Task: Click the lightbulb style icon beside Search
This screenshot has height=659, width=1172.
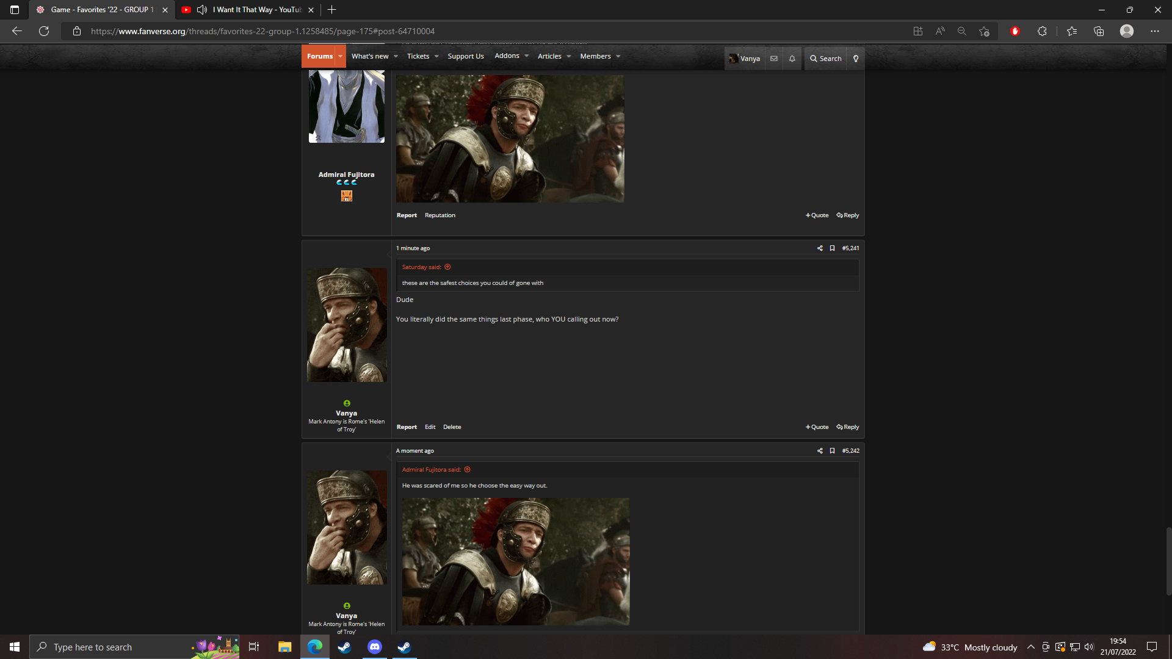Action: [x=856, y=59]
